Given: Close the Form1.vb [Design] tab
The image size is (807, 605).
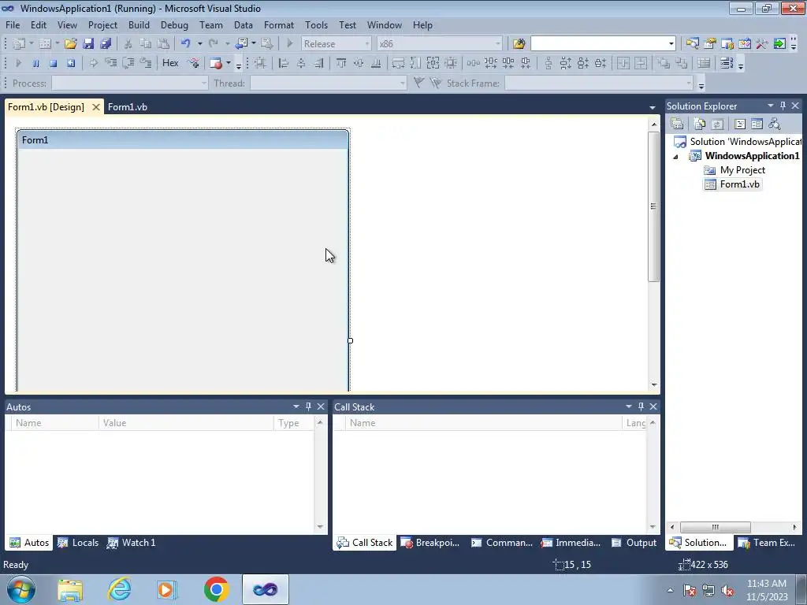Looking at the screenshot, I should 95,107.
